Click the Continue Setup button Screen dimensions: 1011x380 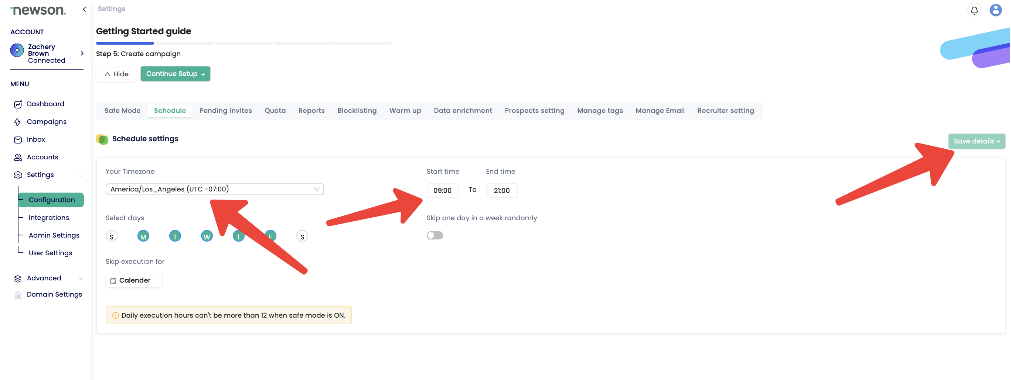[175, 74]
